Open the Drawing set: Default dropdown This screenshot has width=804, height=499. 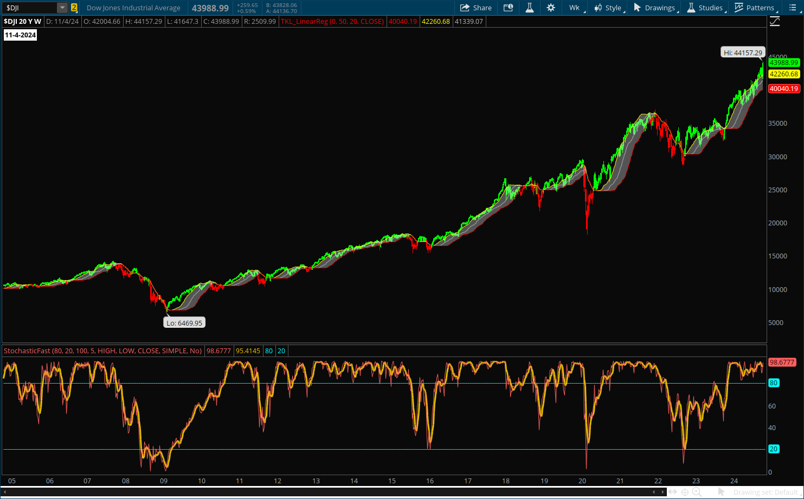tap(767, 492)
